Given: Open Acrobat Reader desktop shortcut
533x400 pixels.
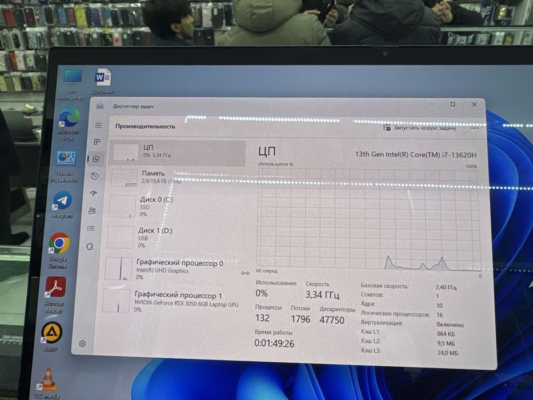Looking at the screenshot, I should click(54, 295).
